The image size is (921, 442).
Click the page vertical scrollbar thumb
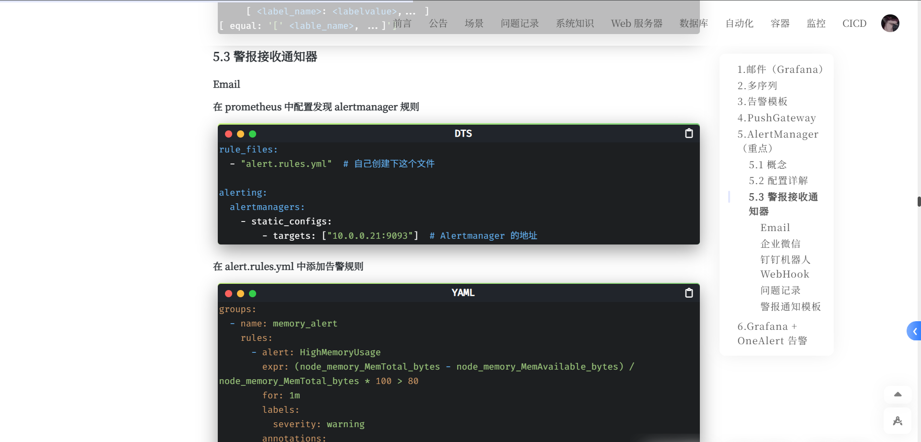919,201
